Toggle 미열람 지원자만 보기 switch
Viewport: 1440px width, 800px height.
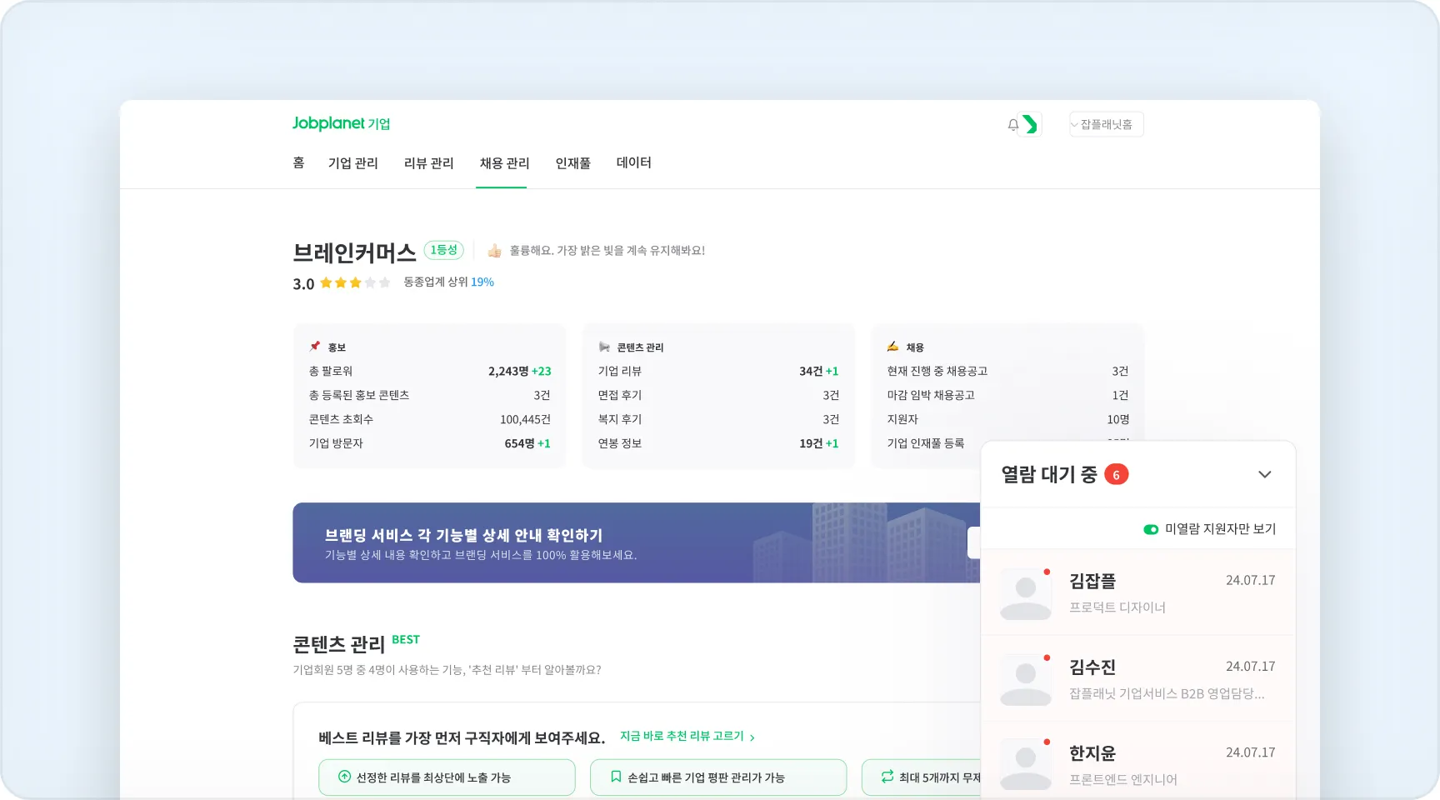tap(1151, 529)
